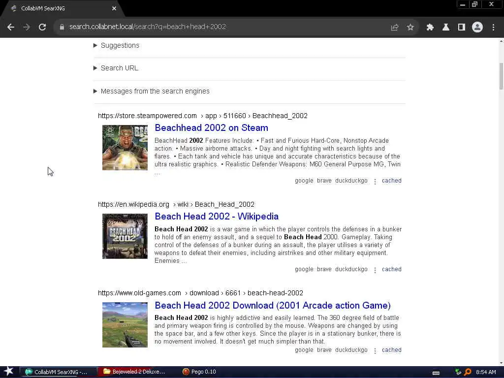
Task: Click the page vertical scrollbar thumb
Action: 501,76
